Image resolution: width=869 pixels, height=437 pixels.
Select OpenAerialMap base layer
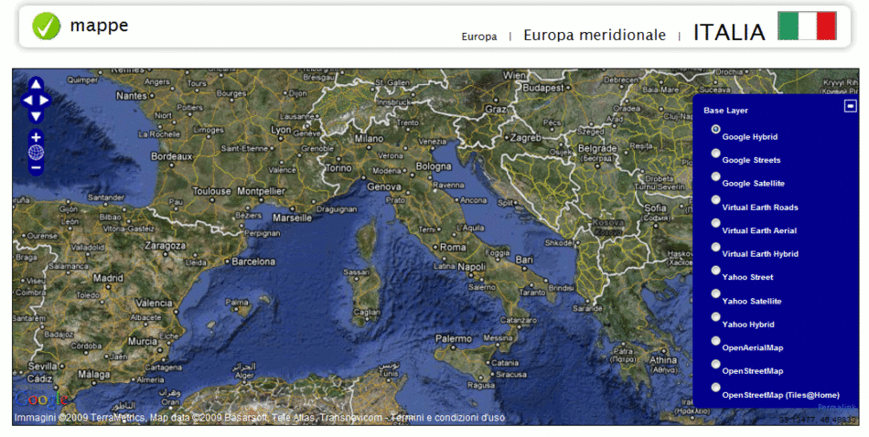click(x=716, y=341)
